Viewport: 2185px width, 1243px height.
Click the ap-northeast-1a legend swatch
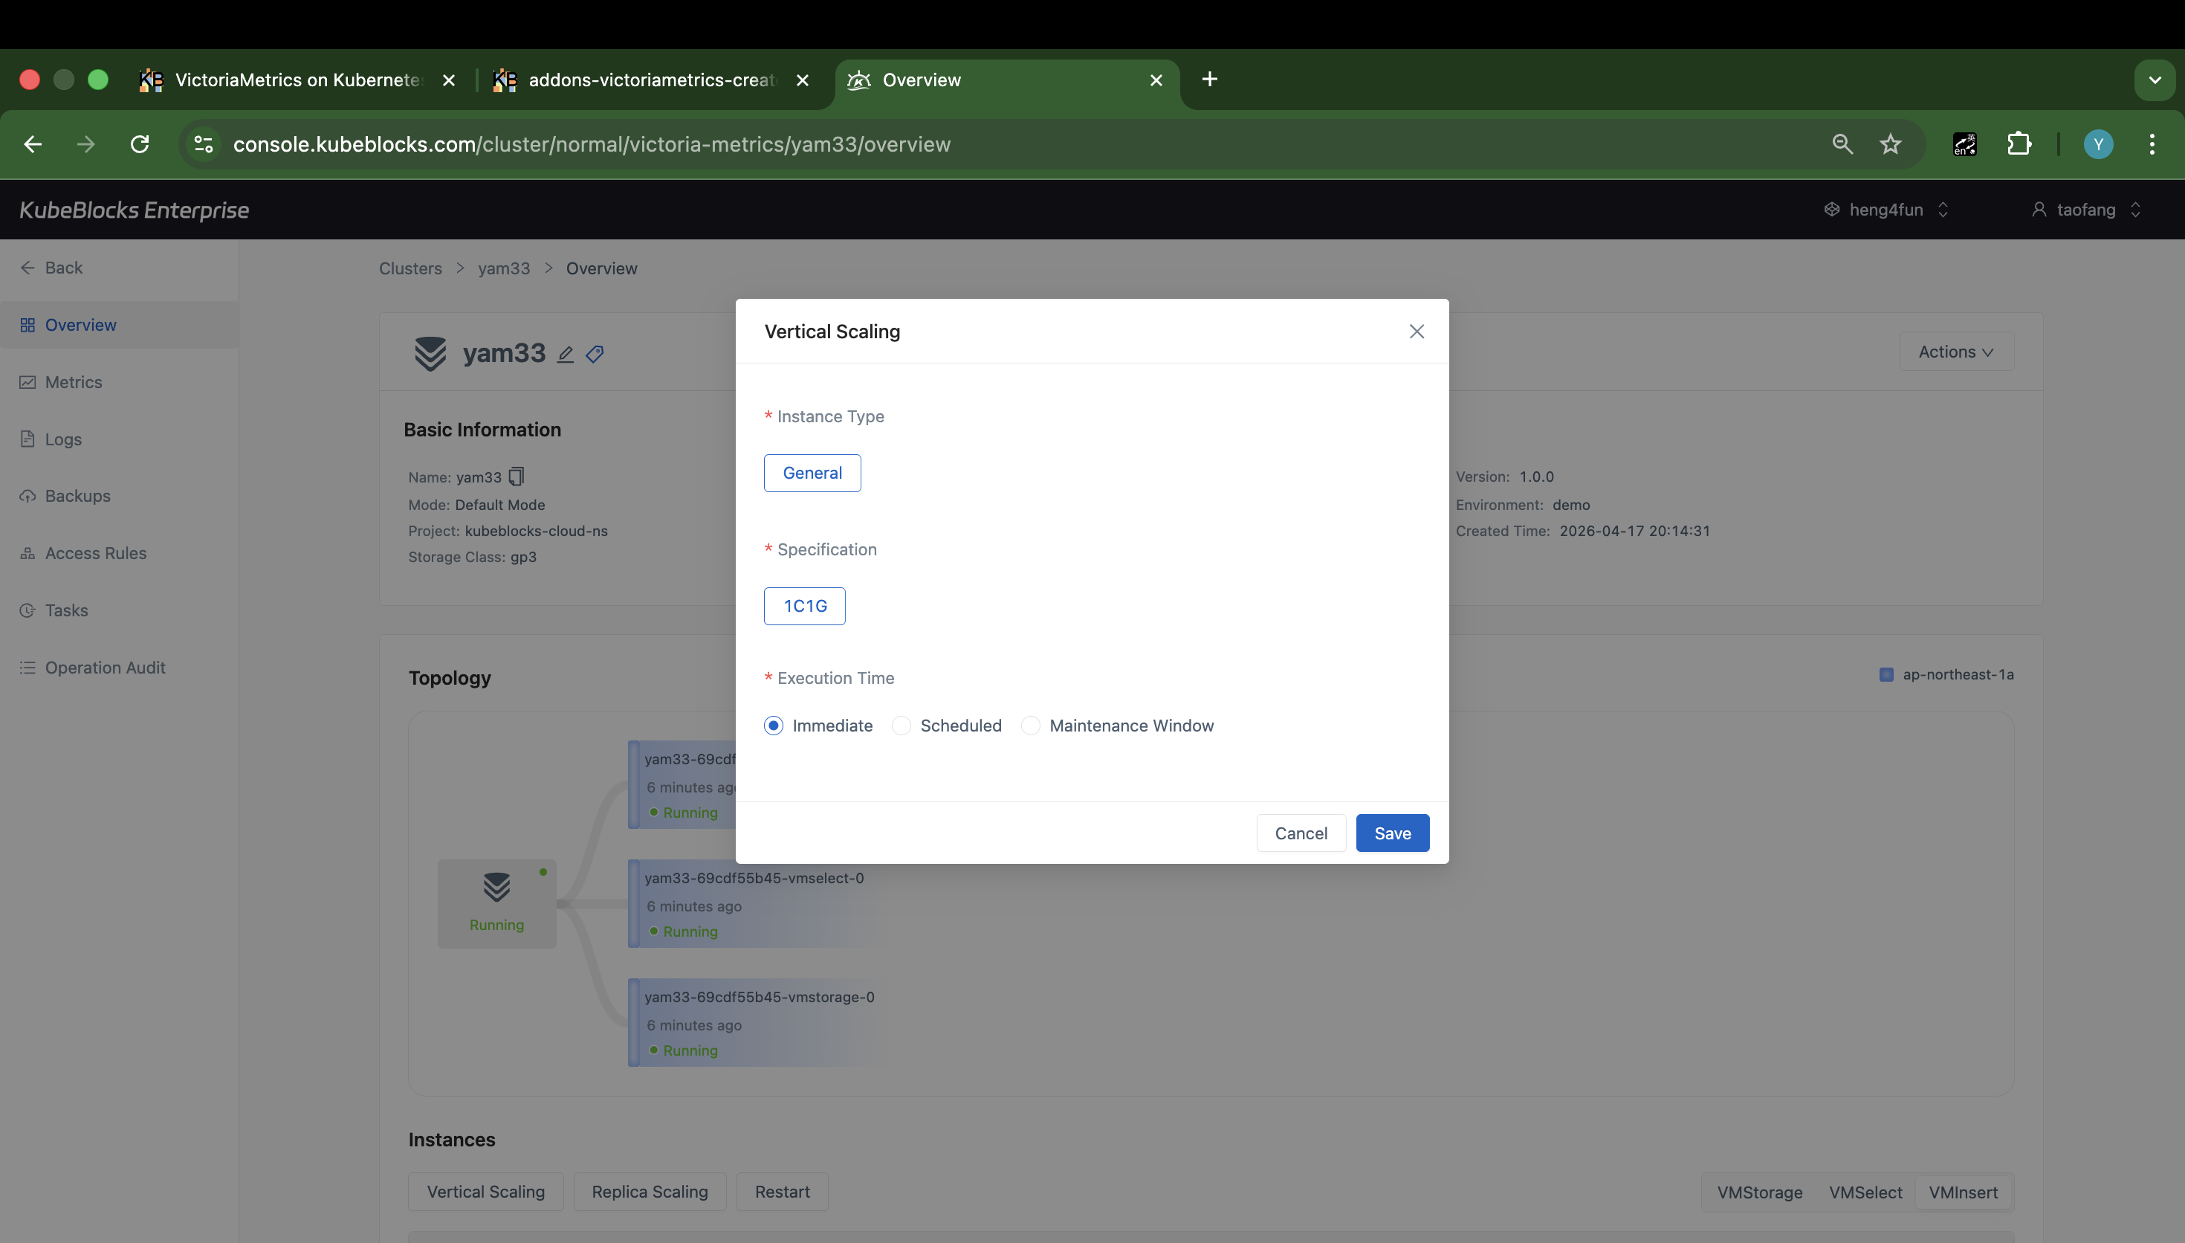click(1886, 674)
